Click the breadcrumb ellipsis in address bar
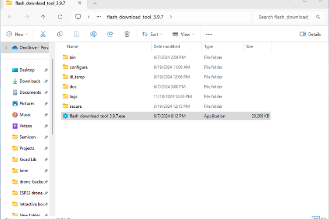Screen dimensions: 329x219 point(99,17)
